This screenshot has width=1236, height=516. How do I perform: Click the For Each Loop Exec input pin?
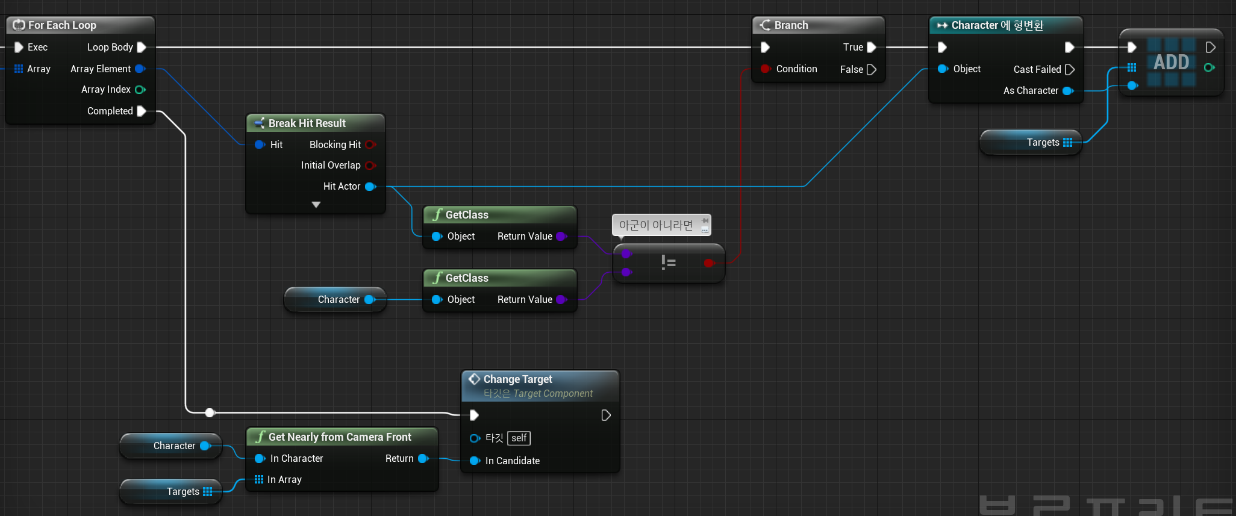click(x=19, y=47)
